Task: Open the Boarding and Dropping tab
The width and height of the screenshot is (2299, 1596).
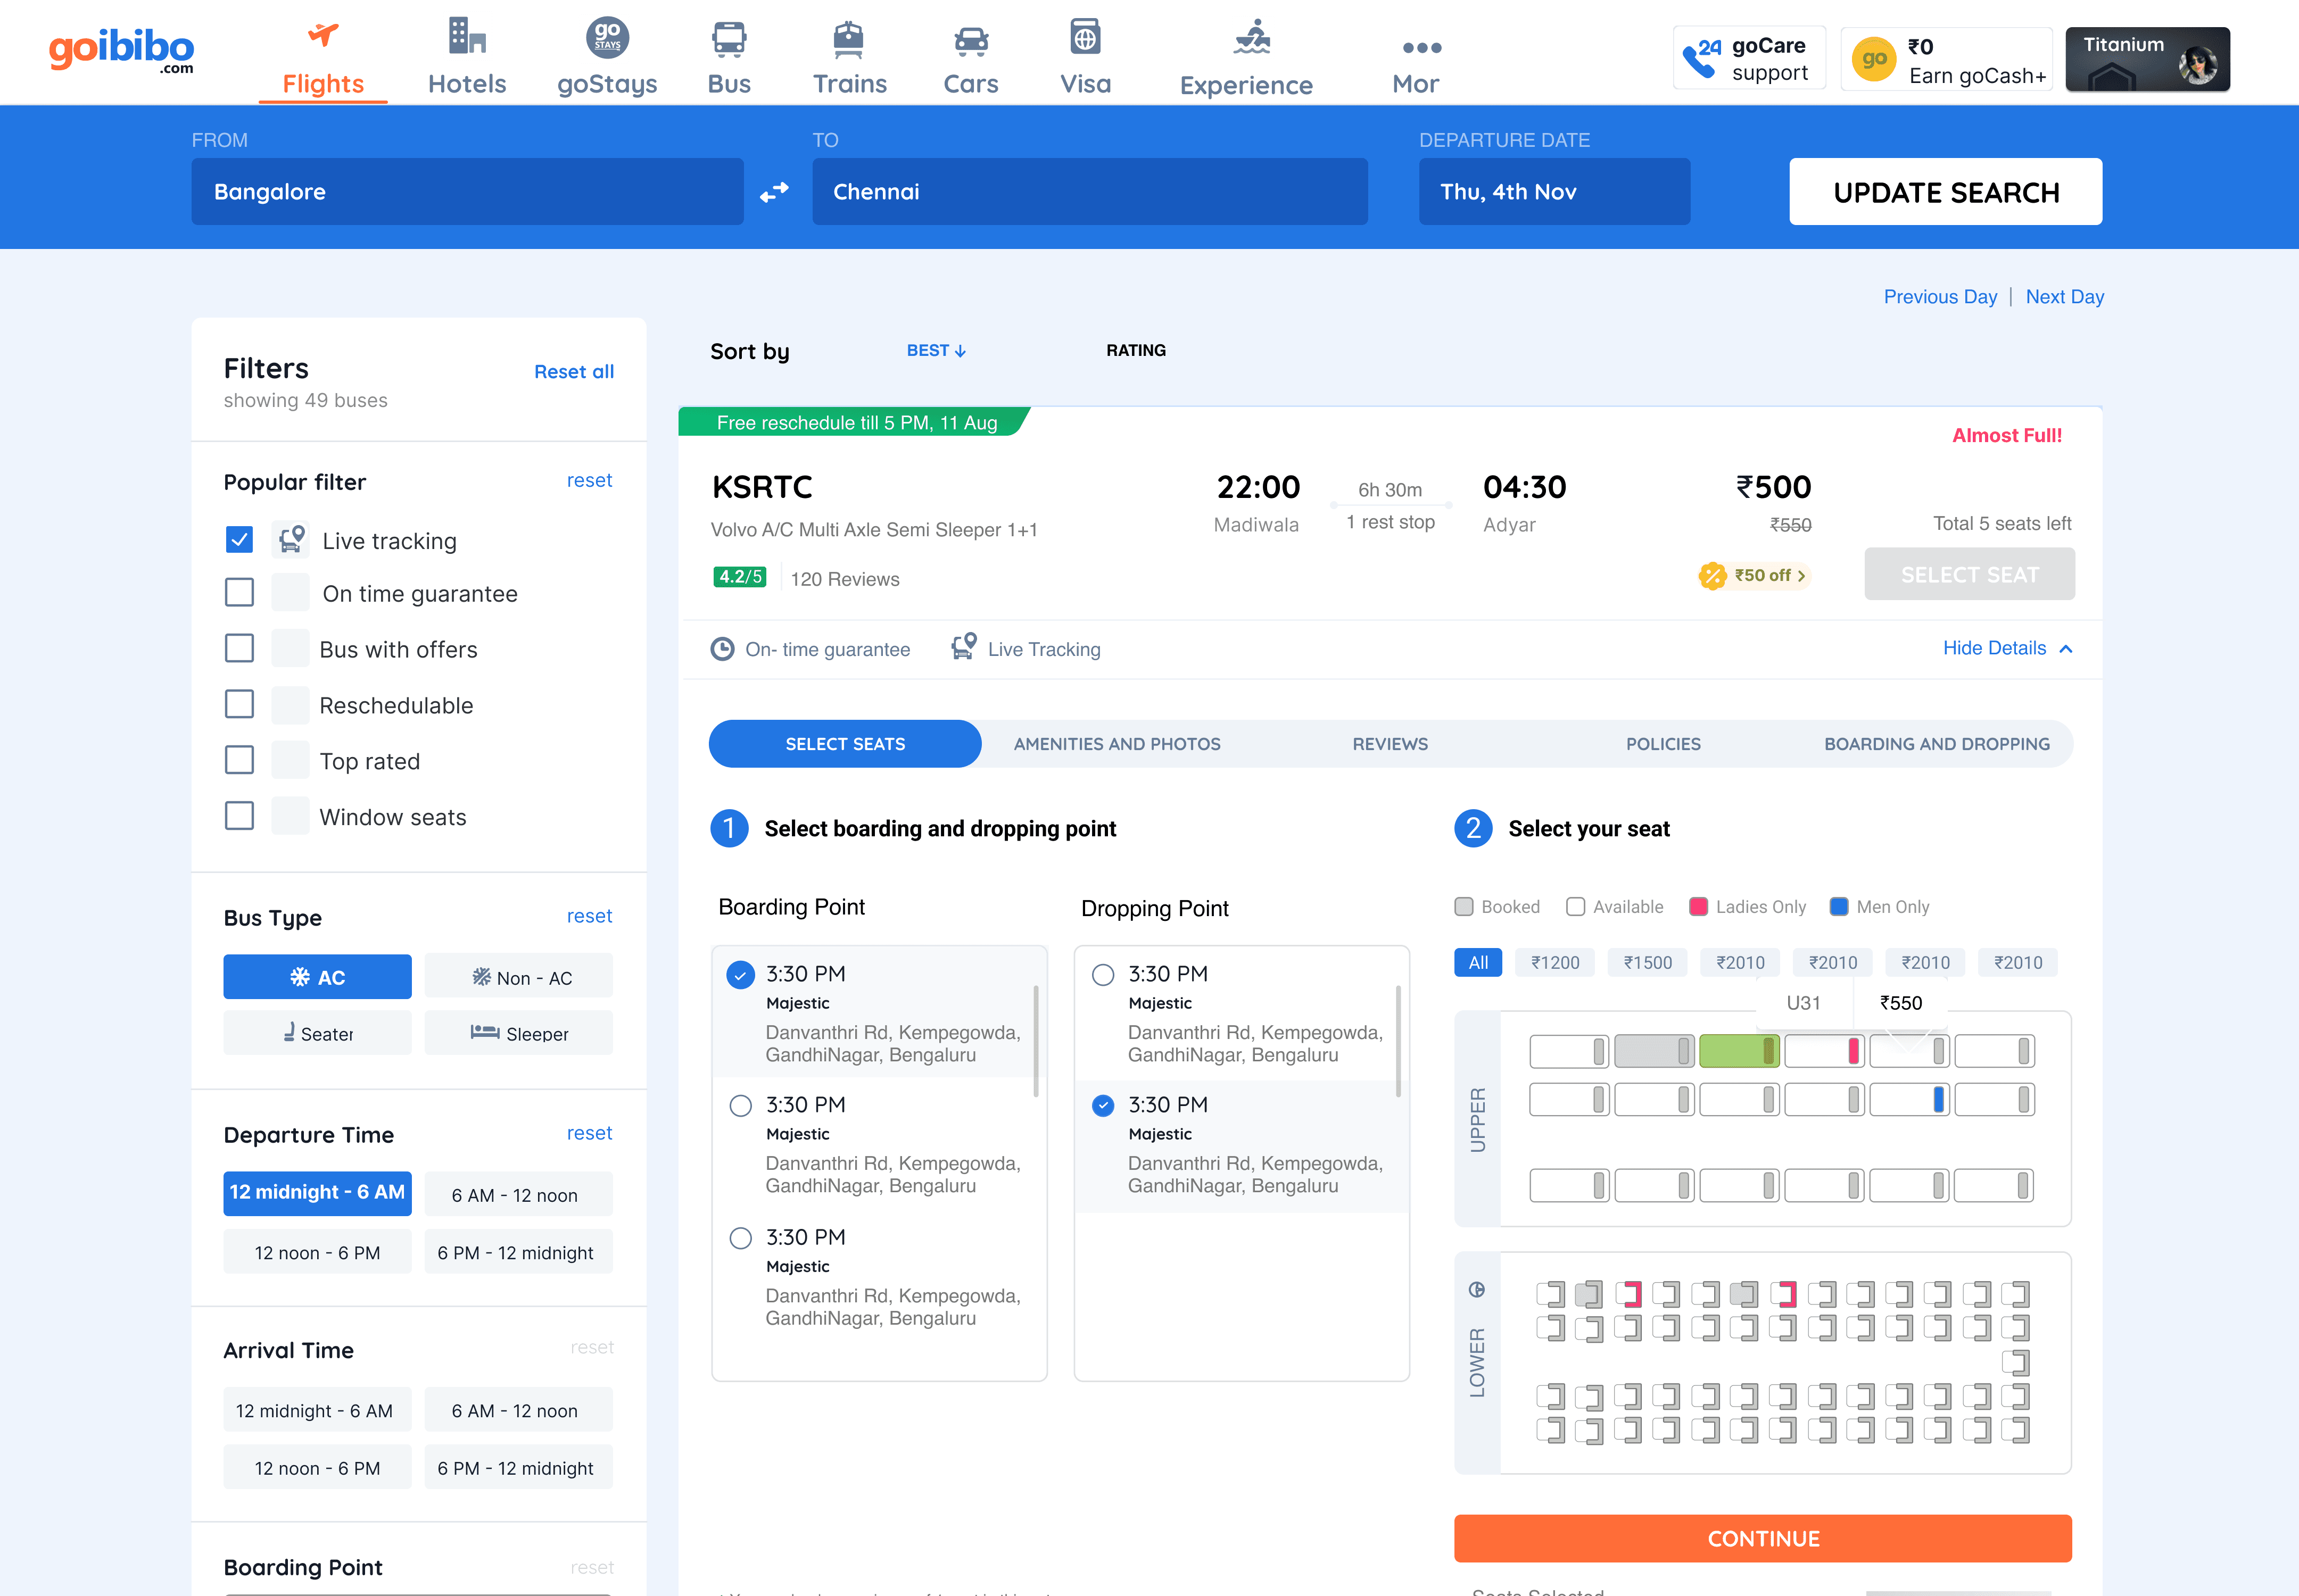Action: [x=1937, y=744]
